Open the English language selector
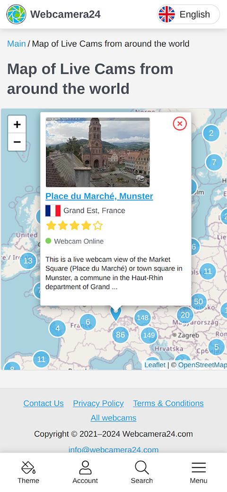This screenshot has width=227, height=492. 188,14
